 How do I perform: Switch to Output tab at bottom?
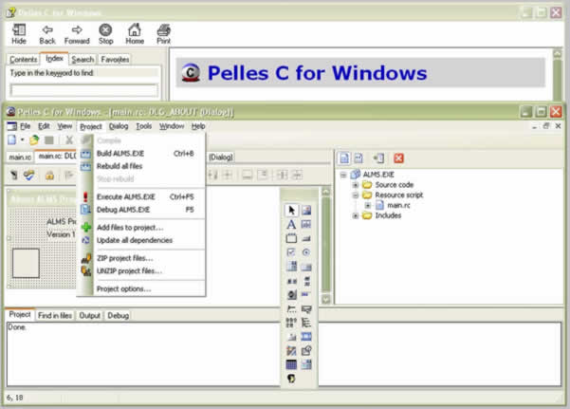tap(89, 315)
